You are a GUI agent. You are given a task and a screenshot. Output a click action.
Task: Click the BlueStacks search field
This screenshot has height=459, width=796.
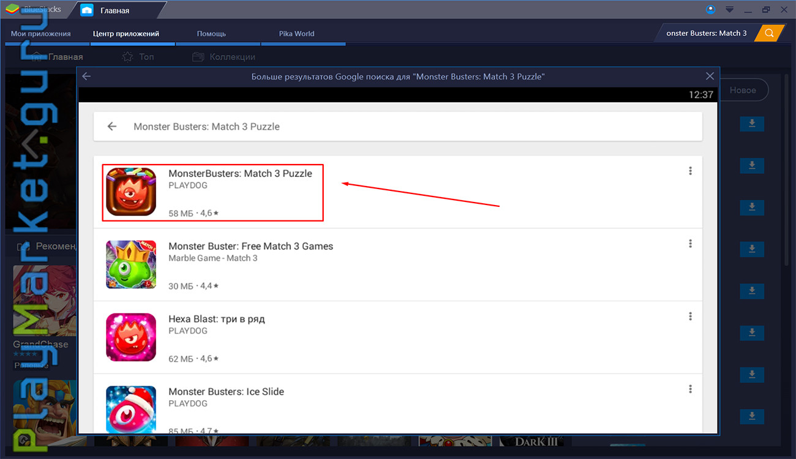[706, 33]
